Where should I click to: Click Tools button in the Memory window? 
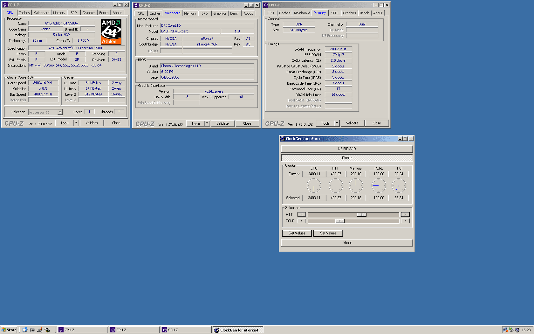coord(325,123)
